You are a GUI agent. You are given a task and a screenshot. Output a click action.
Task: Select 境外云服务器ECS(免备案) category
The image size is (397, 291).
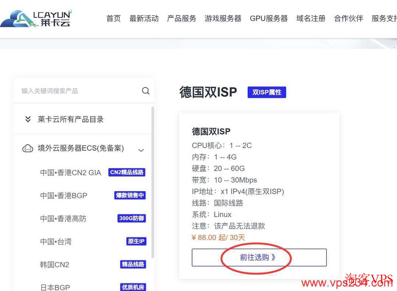coord(81,148)
